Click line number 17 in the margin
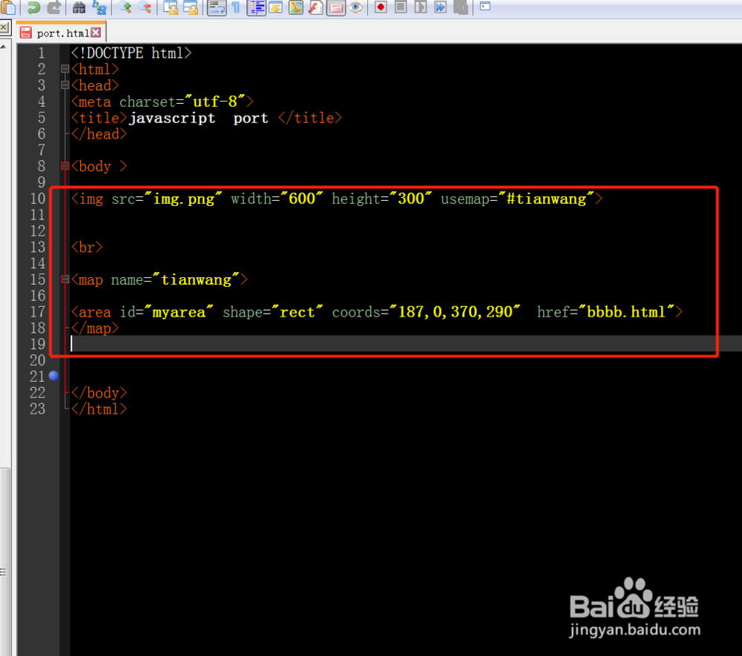The width and height of the screenshot is (742, 656). pos(37,312)
